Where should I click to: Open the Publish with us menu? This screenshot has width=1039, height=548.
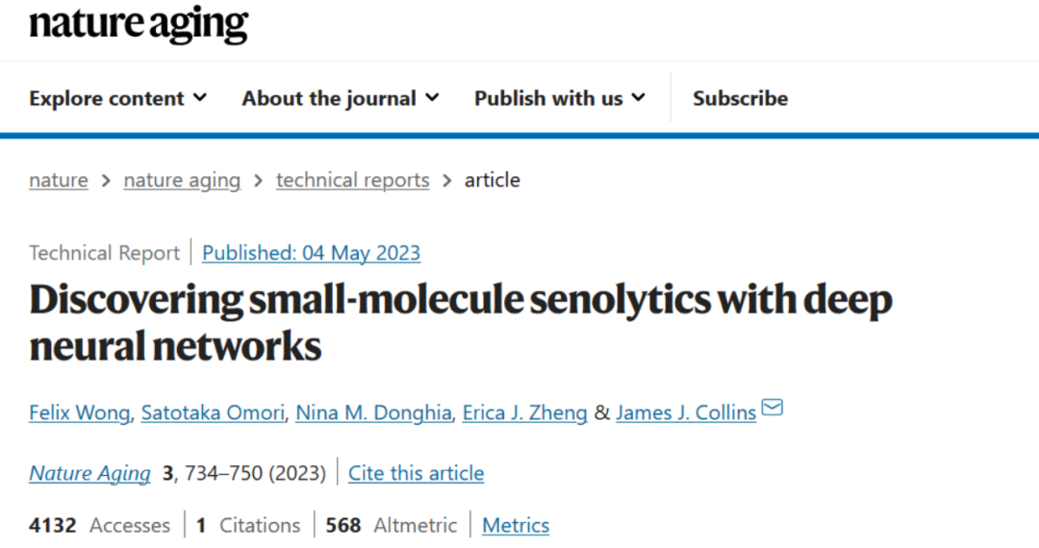[x=559, y=98]
